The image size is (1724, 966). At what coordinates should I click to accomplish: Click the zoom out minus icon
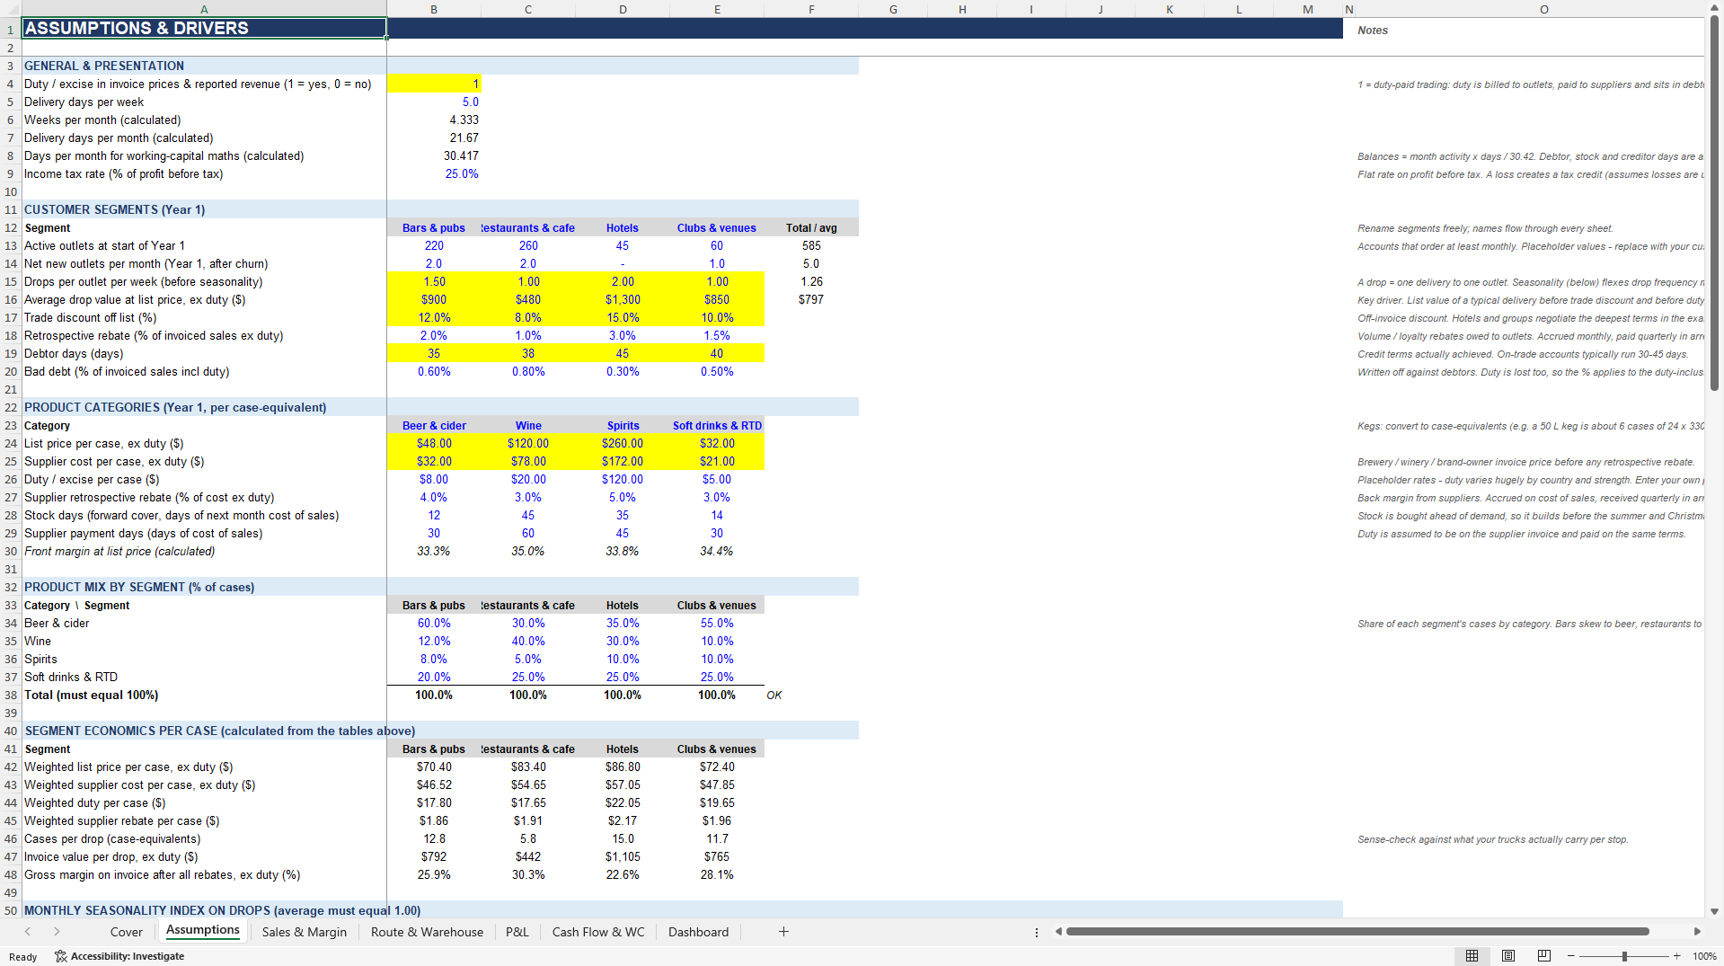tap(1571, 956)
